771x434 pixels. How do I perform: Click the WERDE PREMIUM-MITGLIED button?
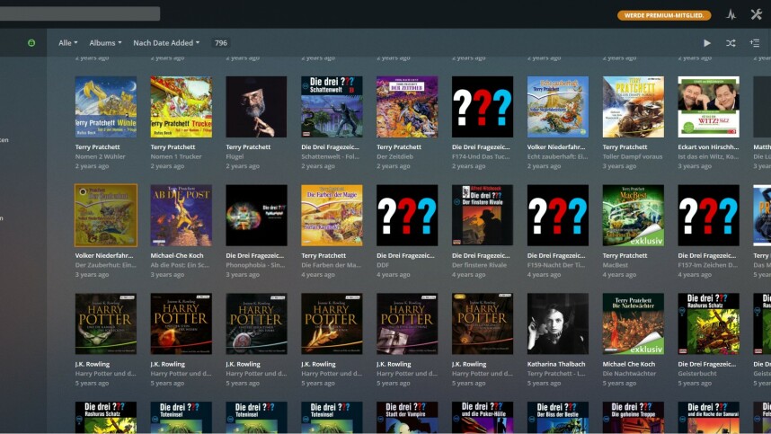point(664,15)
